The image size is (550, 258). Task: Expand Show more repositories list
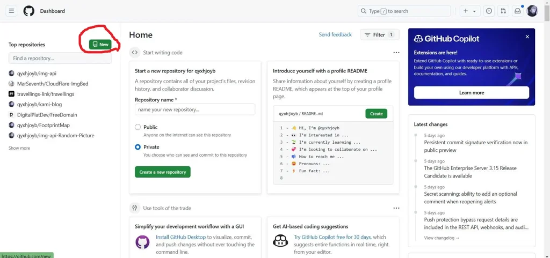19,148
